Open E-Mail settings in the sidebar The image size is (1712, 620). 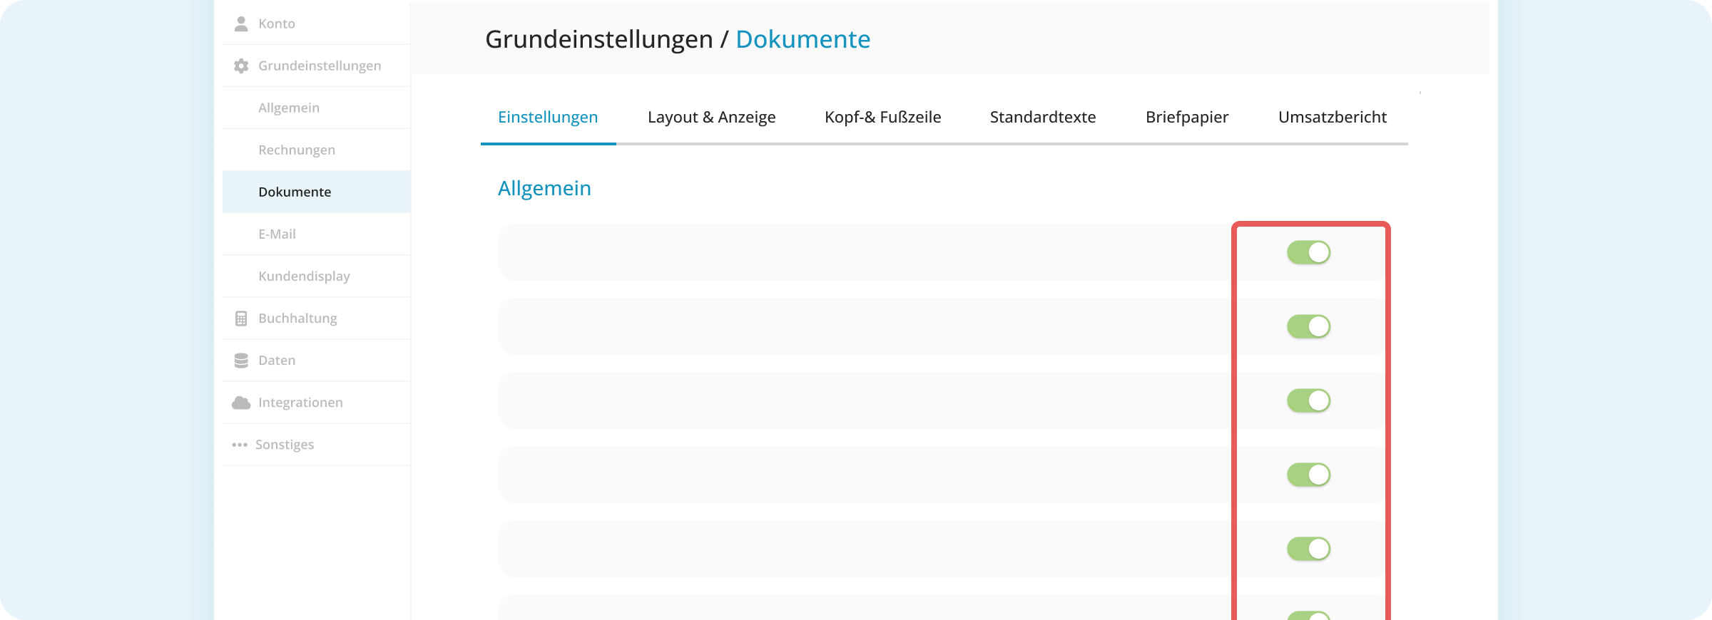[x=317, y=234]
